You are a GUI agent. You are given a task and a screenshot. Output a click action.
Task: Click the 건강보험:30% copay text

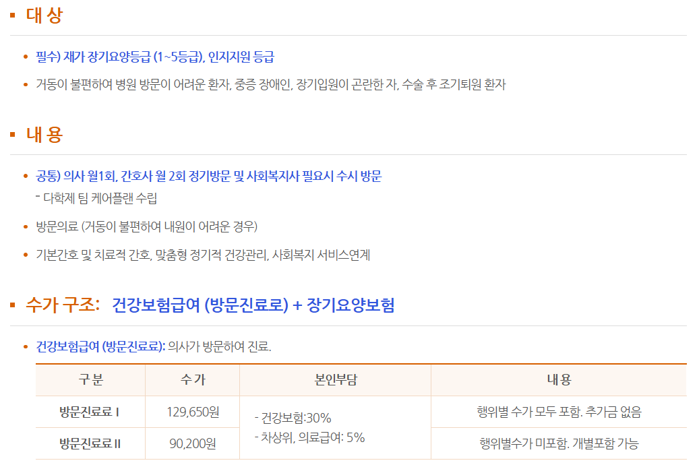coord(293,417)
